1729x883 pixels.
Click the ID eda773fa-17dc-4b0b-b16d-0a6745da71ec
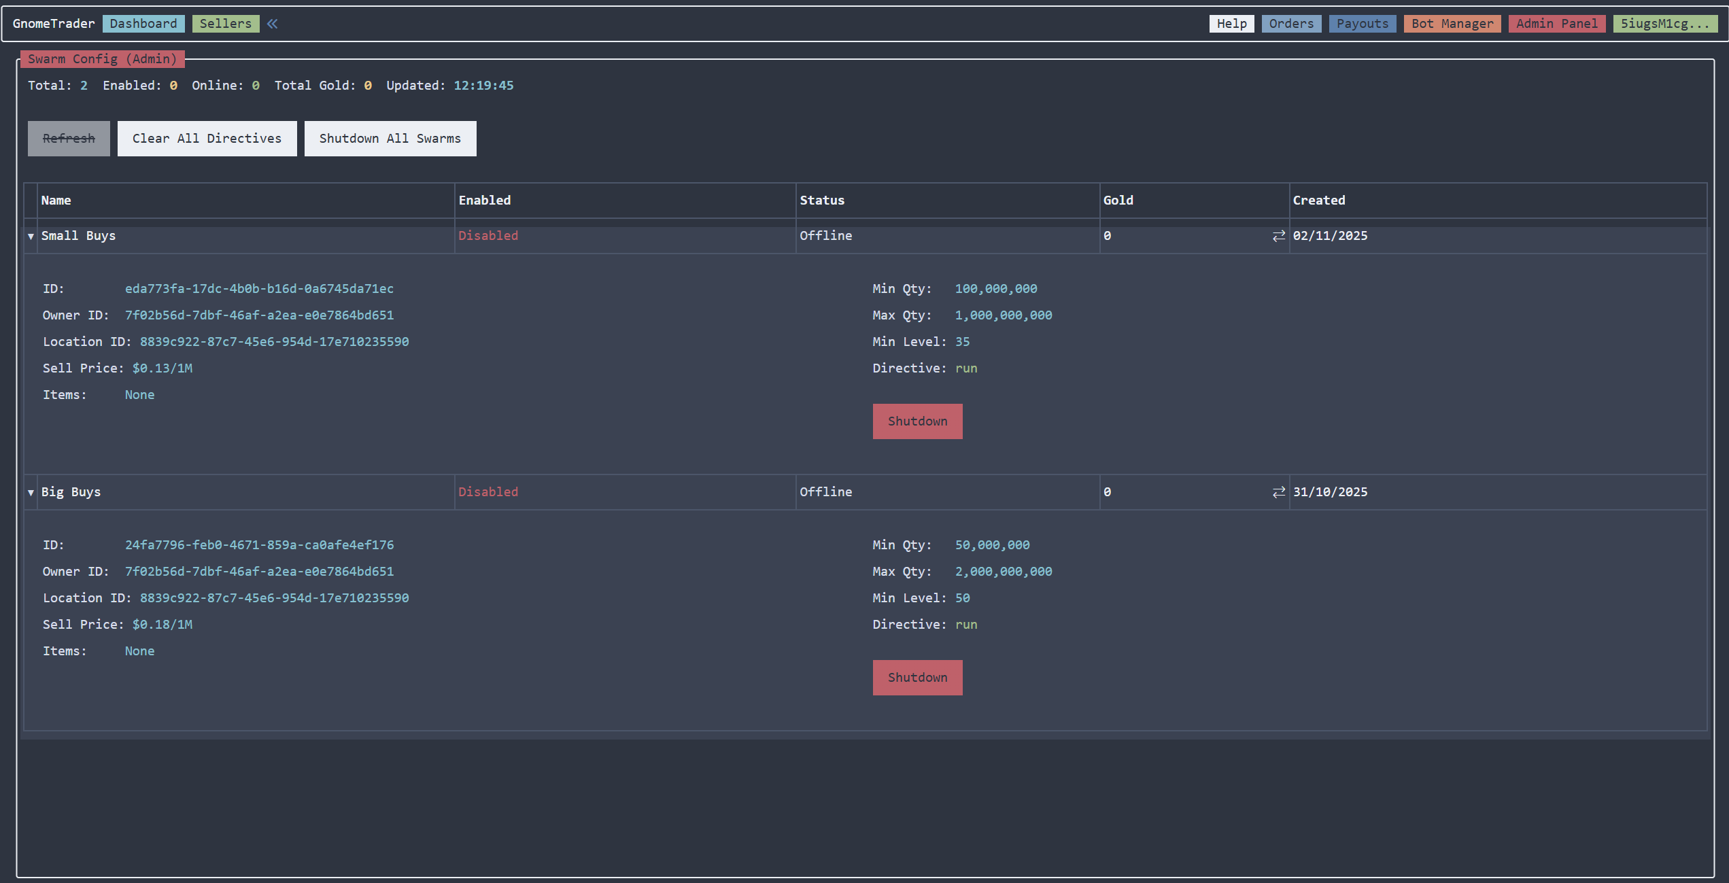click(x=259, y=289)
